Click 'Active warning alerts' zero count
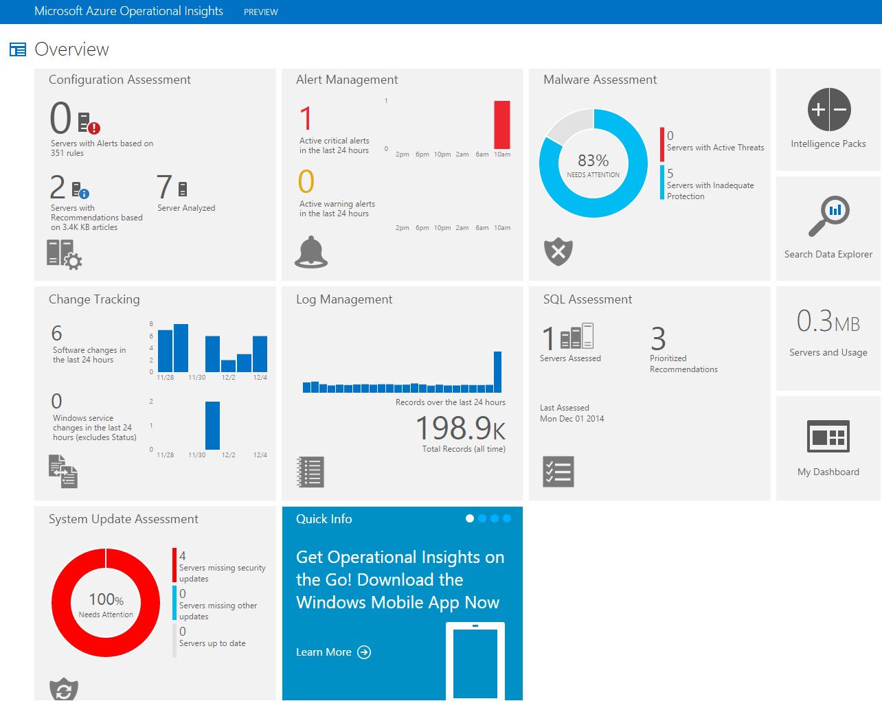The height and width of the screenshot is (701, 882). point(306,182)
